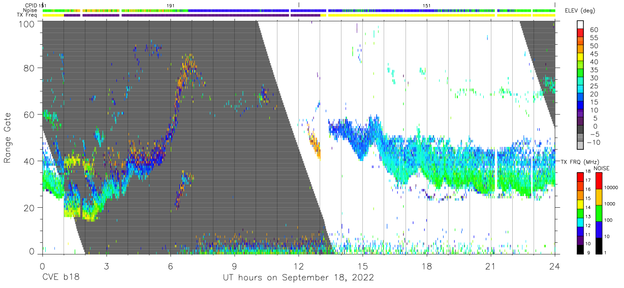Image resolution: width=624 pixels, height=288 pixels.
Task: Click 'UT hours on September 18, 2022'
Action: [298, 278]
